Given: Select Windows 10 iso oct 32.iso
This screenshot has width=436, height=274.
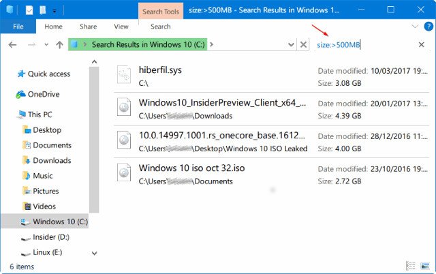Looking at the screenshot, I should [271, 174].
